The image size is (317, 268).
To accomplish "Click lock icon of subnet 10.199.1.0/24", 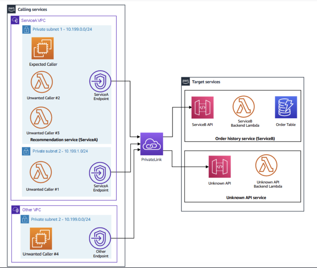I will point(26,151).
